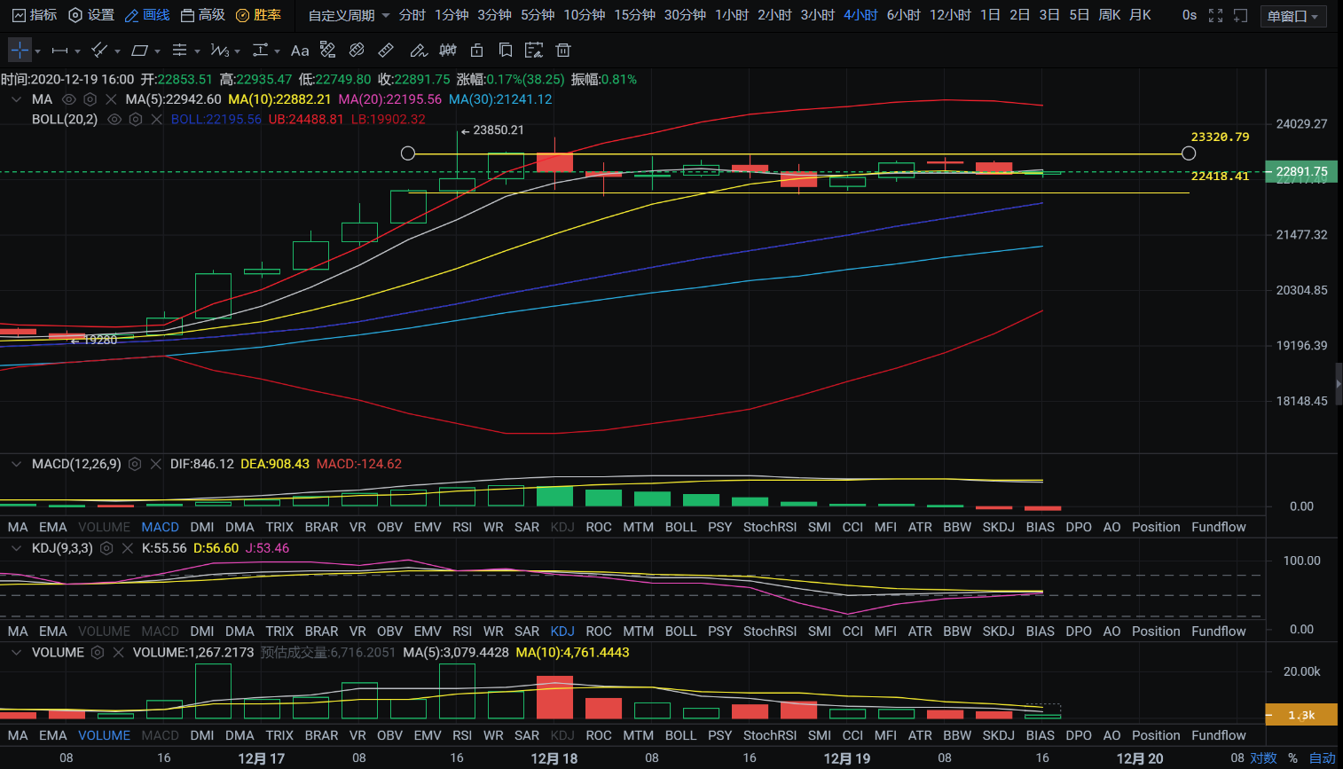Click the lock drawings icon

point(476,51)
